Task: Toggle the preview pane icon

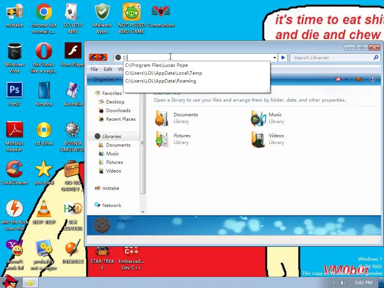Action: click(359, 79)
